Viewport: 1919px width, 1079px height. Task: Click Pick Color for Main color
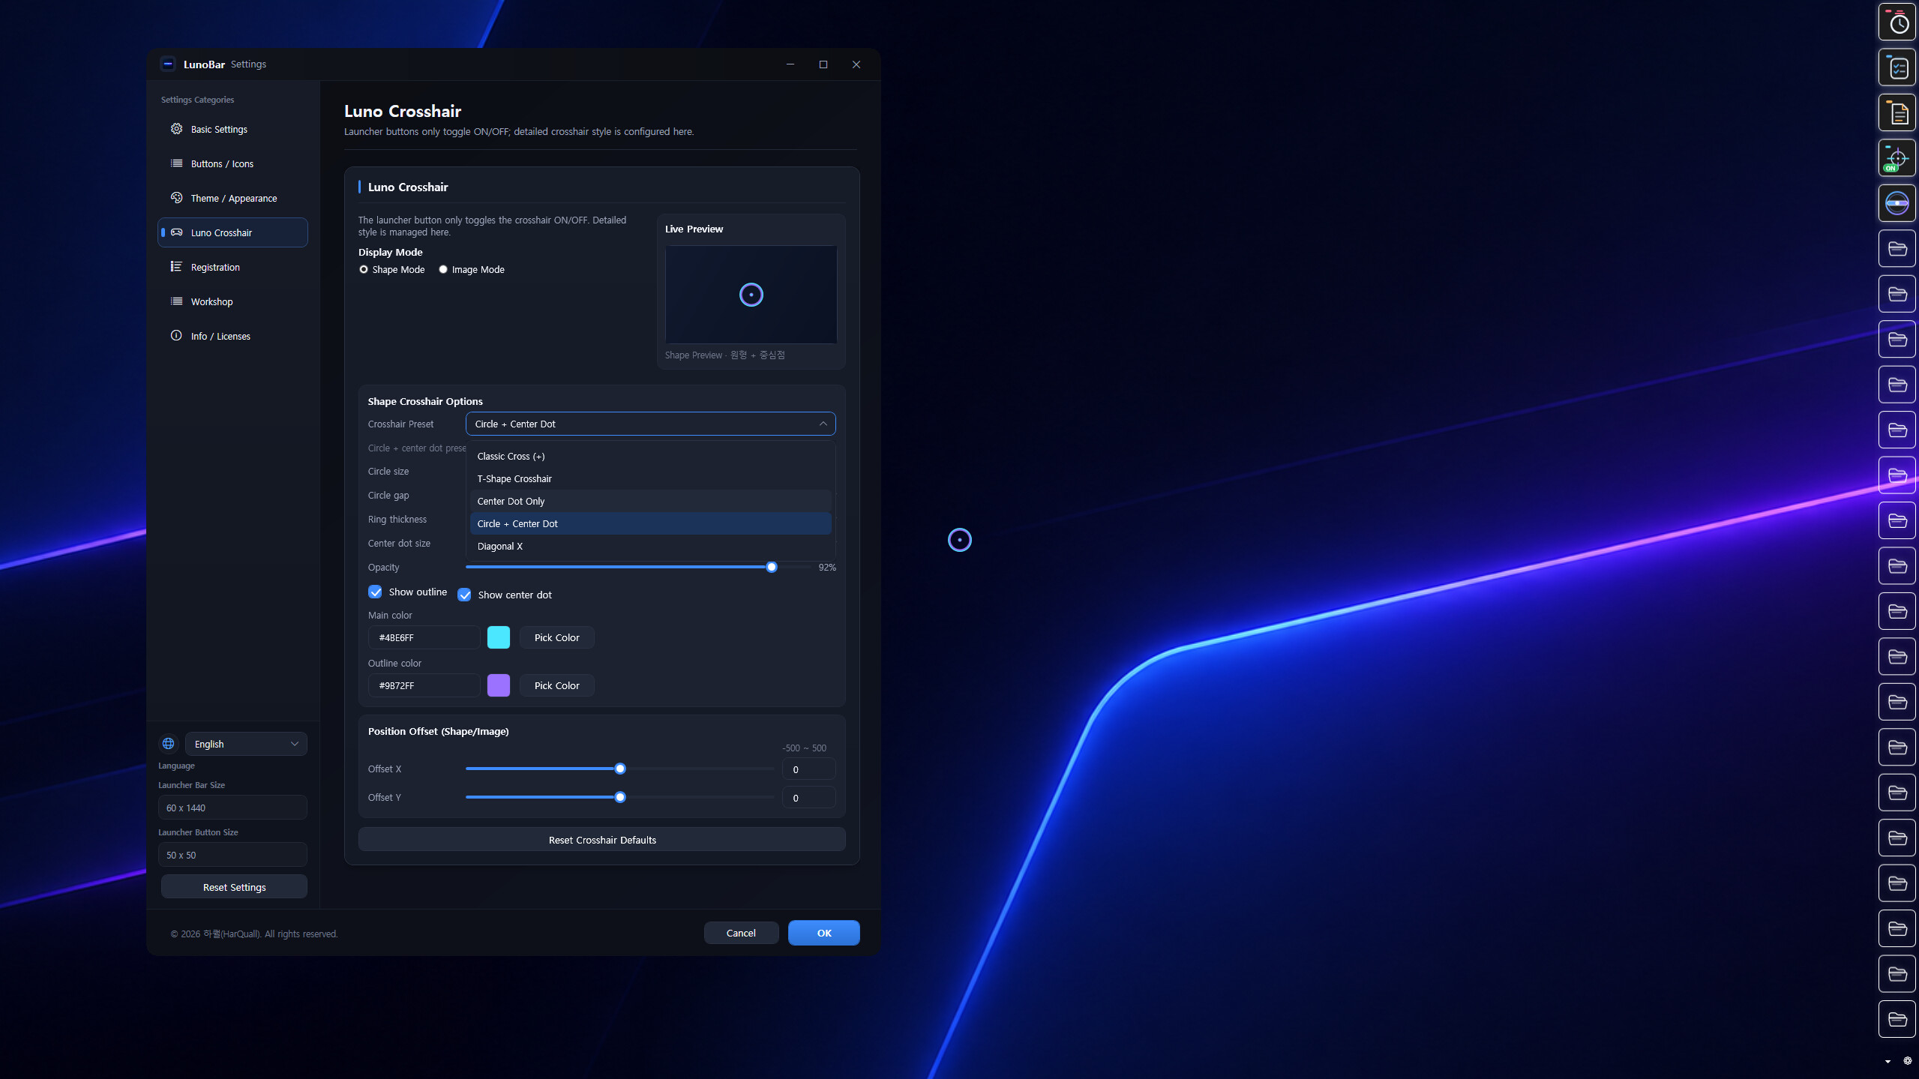pos(556,638)
